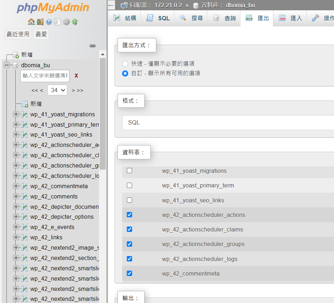Select the 快速 quick export radio button
This screenshot has height=303, width=334.
[x=125, y=64]
